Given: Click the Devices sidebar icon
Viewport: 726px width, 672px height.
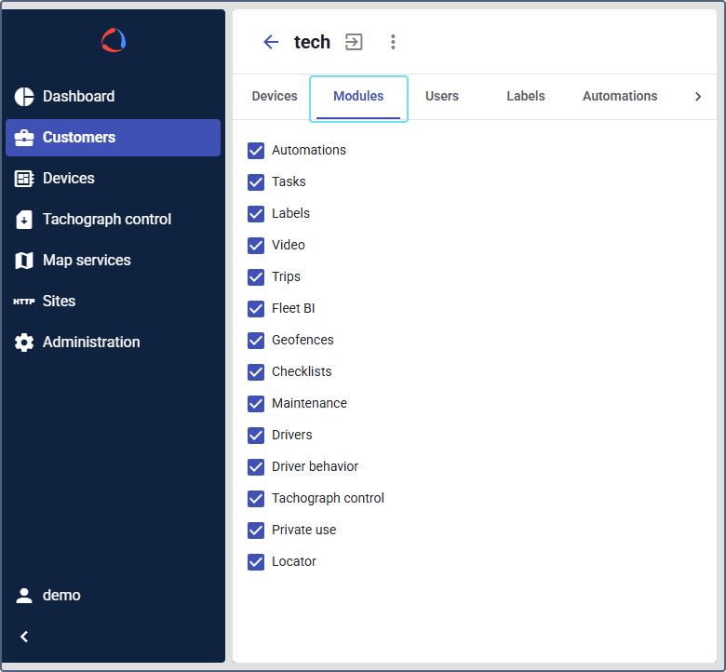Looking at the screenshot, I should point(24,179).
